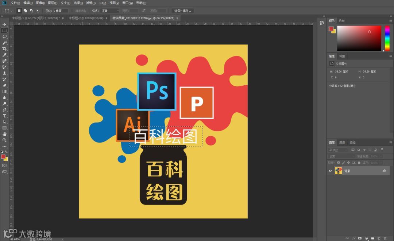The image size is (394, 241).
Task: Switch to the 路径 paths tab
Action: tap(352, 142)
